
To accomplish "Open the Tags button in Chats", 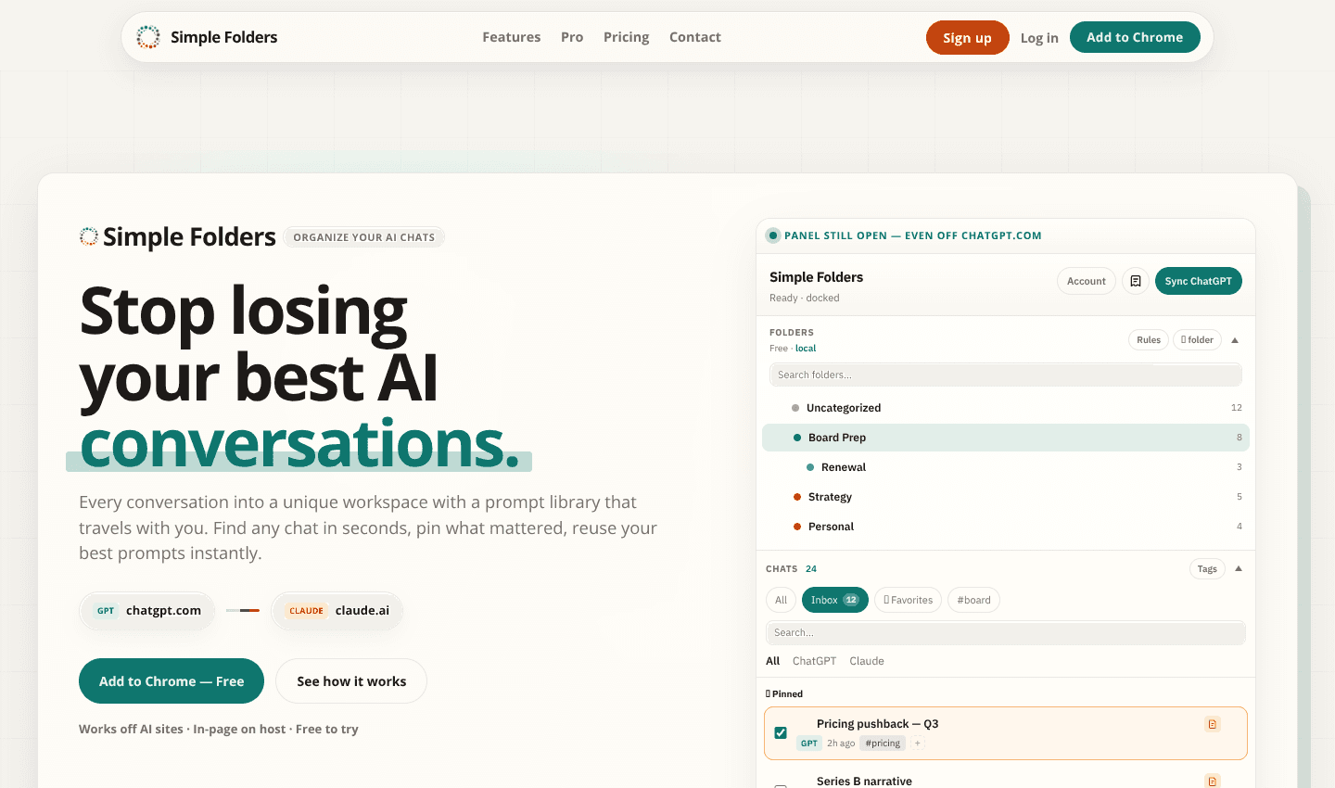I will 1207,569.
